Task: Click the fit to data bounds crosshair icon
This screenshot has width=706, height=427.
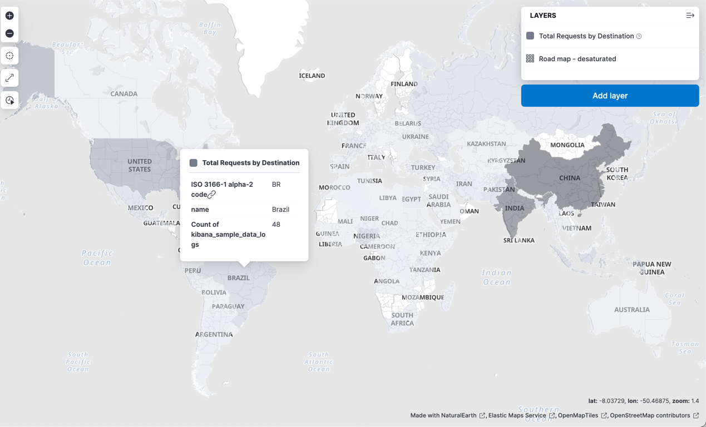Action: (x=9, y=56)
